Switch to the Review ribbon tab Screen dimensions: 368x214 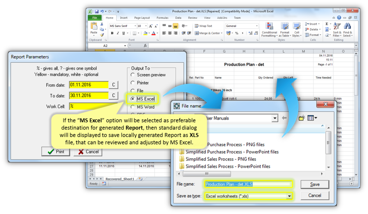tap(193, 18)
